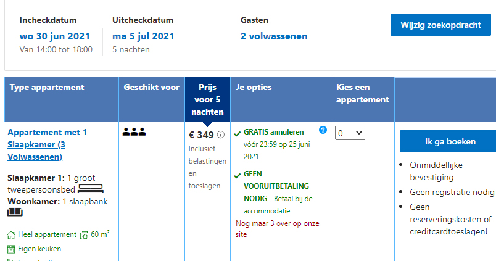Click the info icon beside € 349
This screenshot has width=496, height=261.
pyautogui.click(x=221, y=135)
